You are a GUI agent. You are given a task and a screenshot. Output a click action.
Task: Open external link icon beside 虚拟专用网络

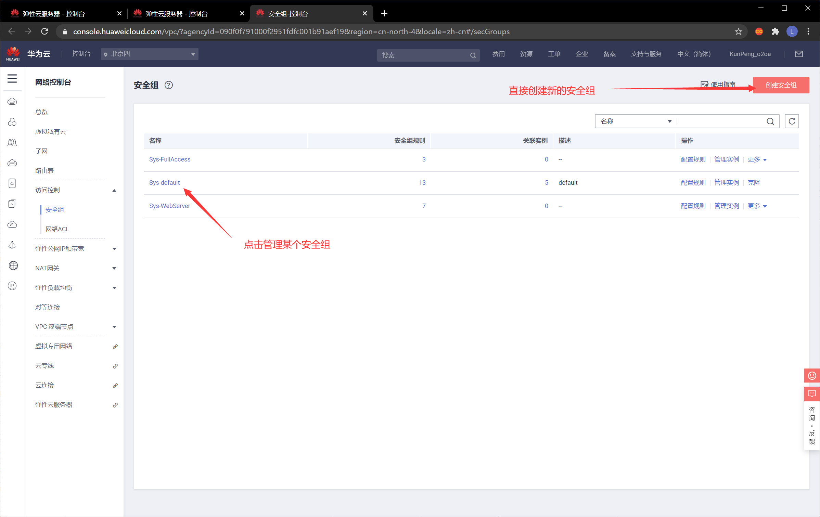115,347
